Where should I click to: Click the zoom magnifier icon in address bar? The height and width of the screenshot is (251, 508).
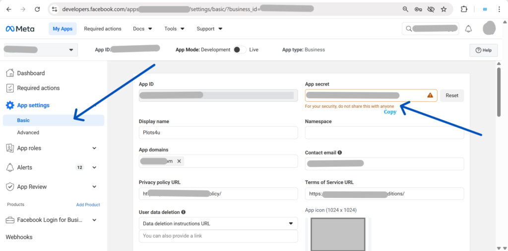pyautogui.click(x=405, y=9)
